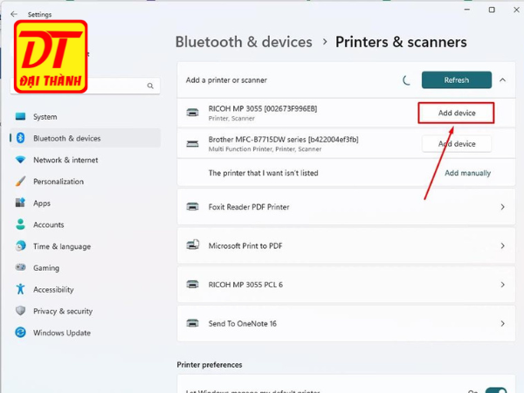The height and width of the screenshot is (393, 524).
Task: Click inside the settings search field
Action: pyautogui.click(x=86, y=86)
